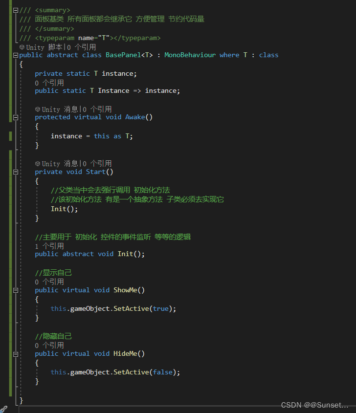Click the '//显示自己' comment
Image resolution: width=356 pixels, height=413 pixels.
pos(53,273)
